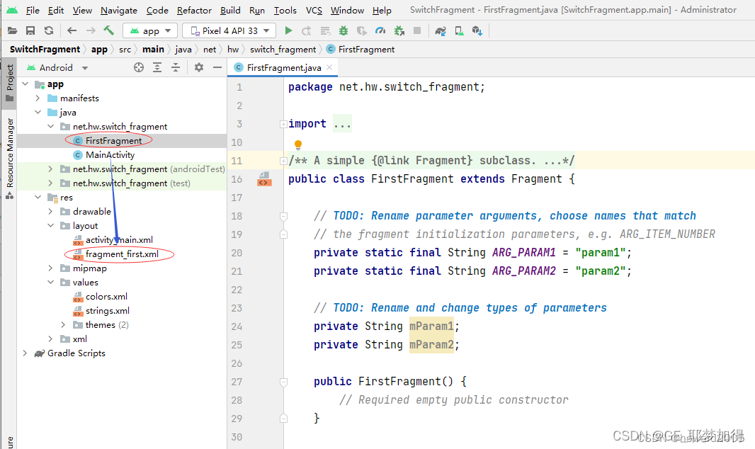Click the Make Project hammer icon
The height and width of the screenshot is (449, 755).
[109, 30]
